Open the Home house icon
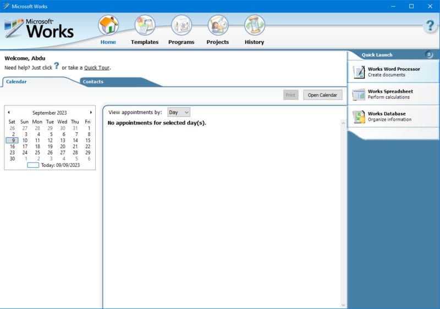 pos(108,26)
